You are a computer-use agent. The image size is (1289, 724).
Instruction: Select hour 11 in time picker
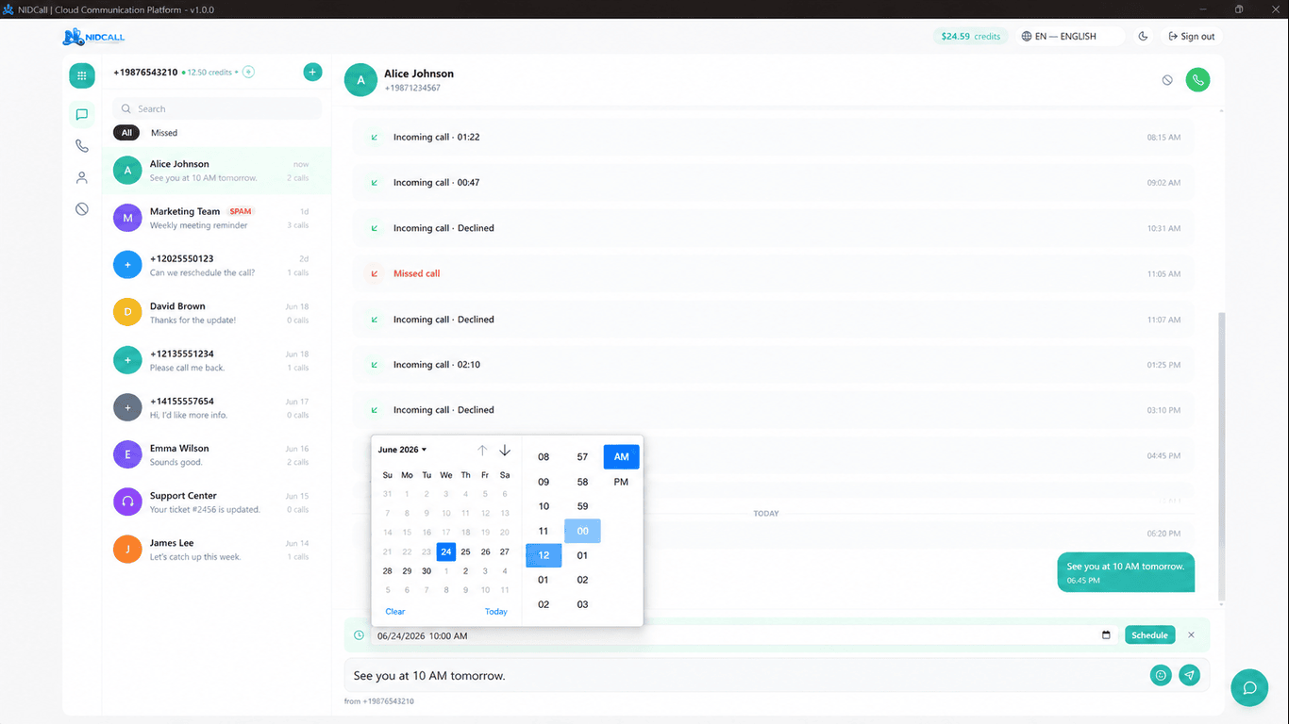tap(544, 531)
